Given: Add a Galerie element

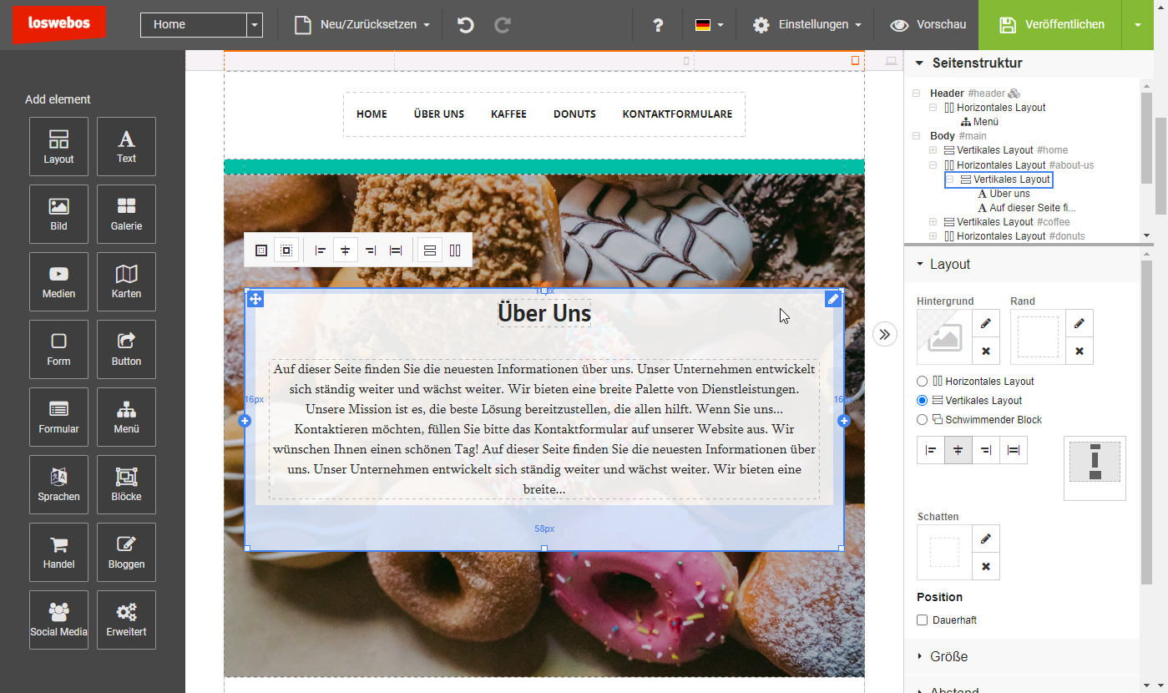Looking at the screenshot, I should [x=126, y=214].
